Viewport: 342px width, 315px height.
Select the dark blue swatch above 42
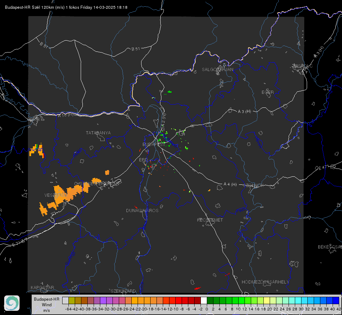pos(336,300)
